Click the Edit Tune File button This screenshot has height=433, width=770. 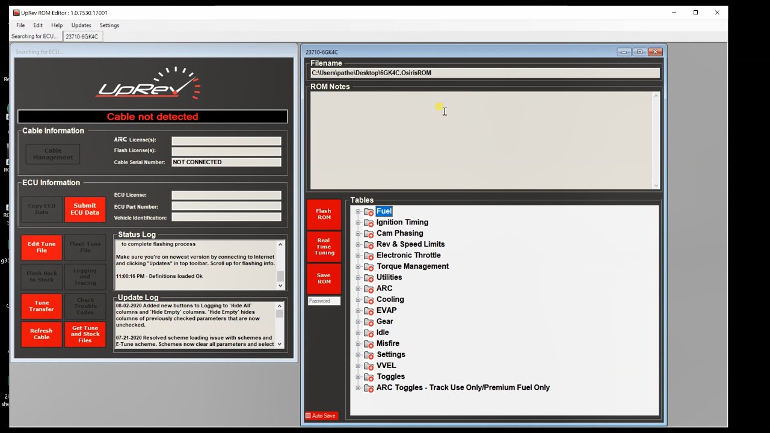point(42,247)
